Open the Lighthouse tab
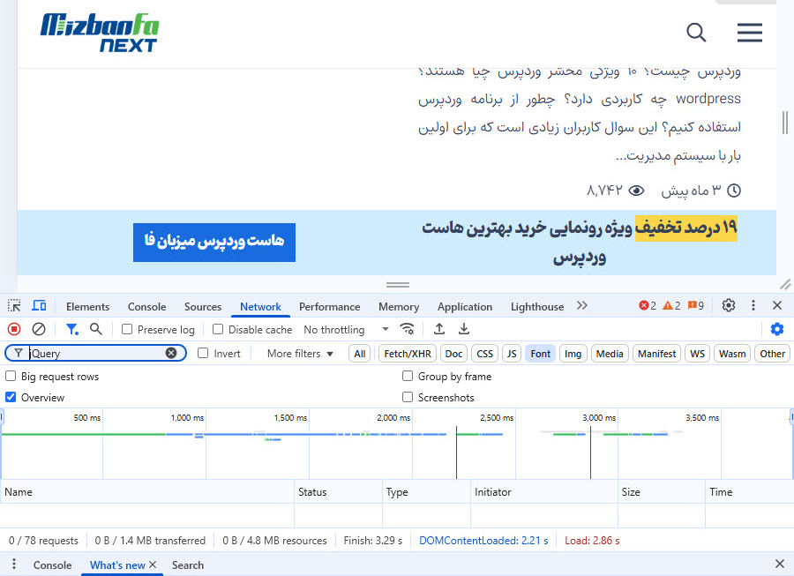This screenshot has height=576, width=794. [x=537, y=307]
